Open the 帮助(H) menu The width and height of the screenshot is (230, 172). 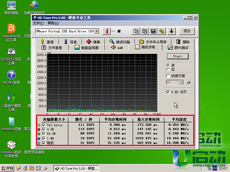pyautogui.click(x=53, y=23)
